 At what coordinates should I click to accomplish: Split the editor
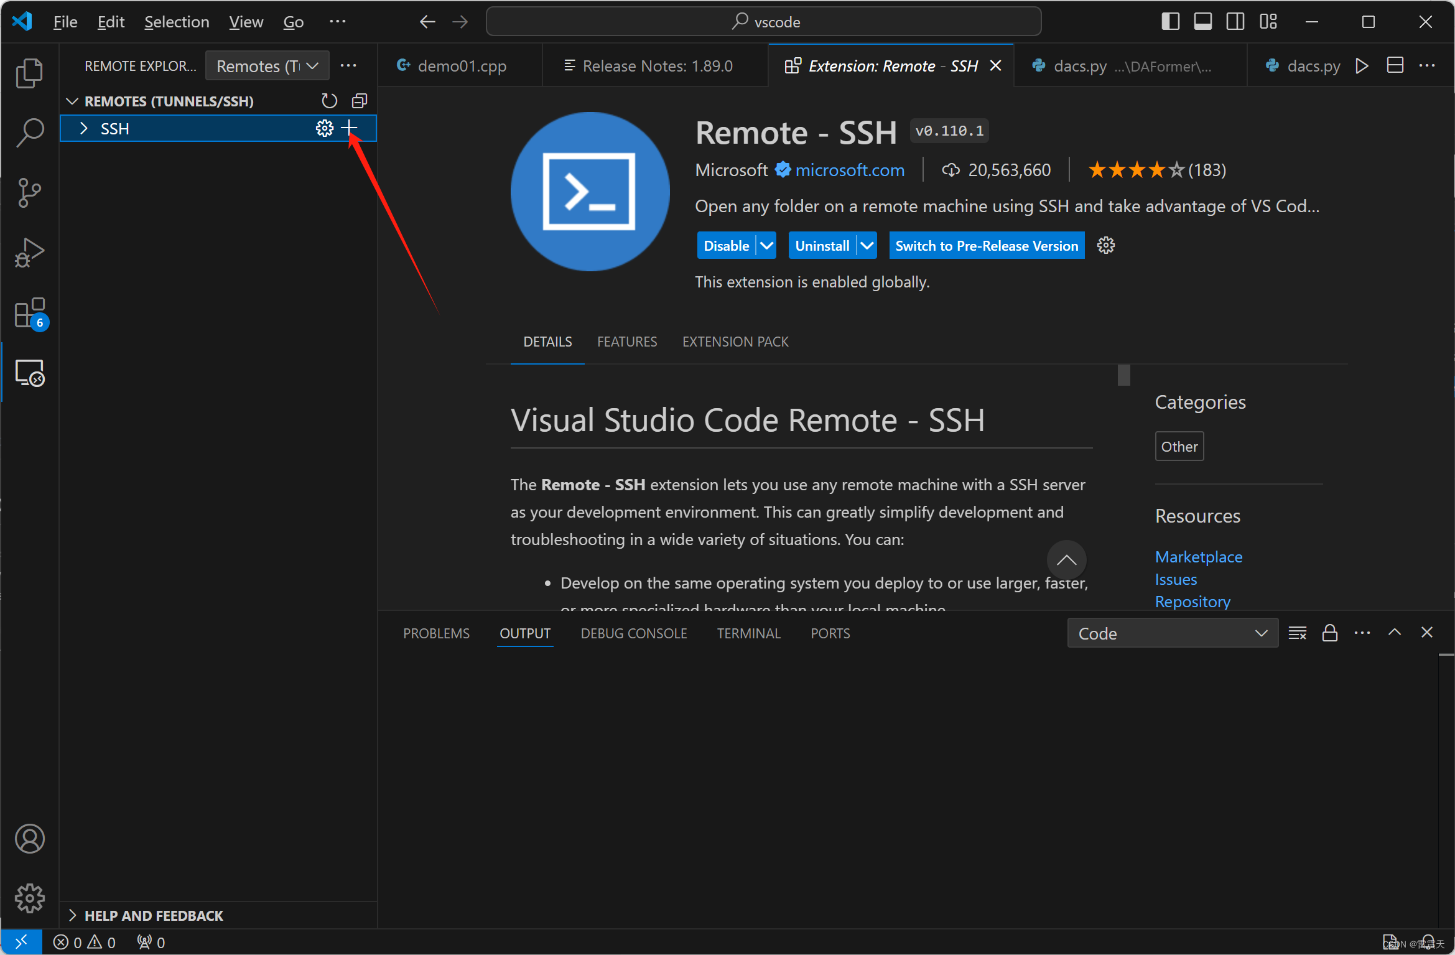tap(1395, 66)
